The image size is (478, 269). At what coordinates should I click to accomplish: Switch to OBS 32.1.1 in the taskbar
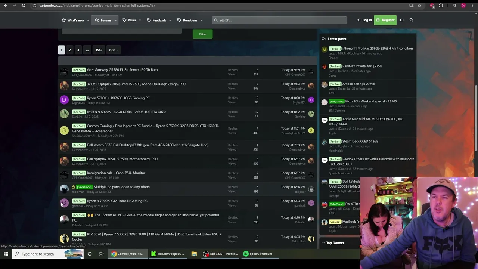(x=221, y=254)
